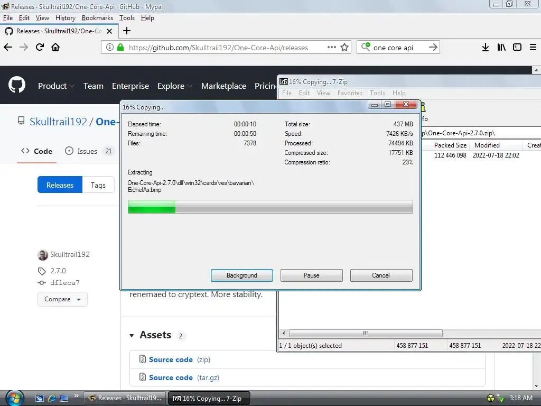Click the yellow radiation tray icon
This screenshot has width=541, height=406.
pos(490,398)
